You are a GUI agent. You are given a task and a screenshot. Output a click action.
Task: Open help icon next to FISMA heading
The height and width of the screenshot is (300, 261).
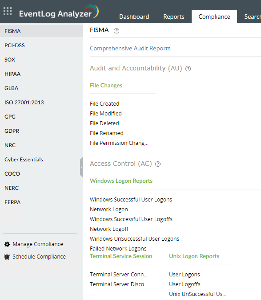click(x=116, y=31)
